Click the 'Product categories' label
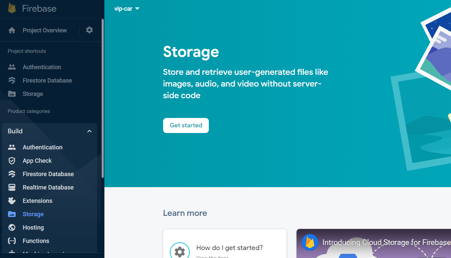 (x=29, y=111)
